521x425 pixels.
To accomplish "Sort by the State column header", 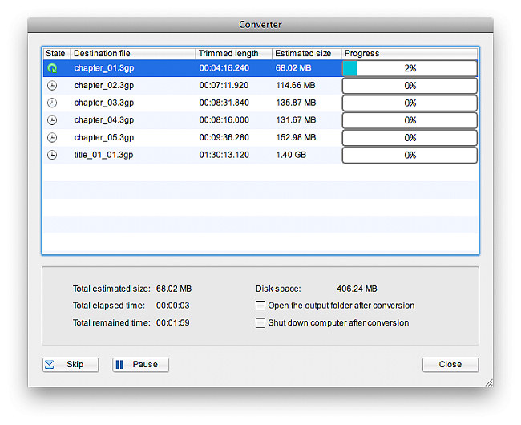I will tap(56, 54).
